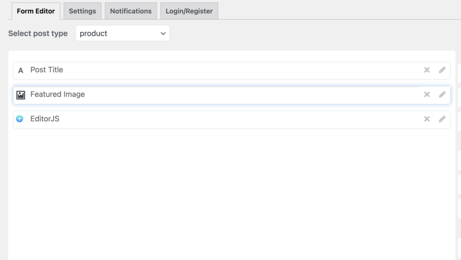Click pencil icon to edit EditorJS
Screen dimensions: 461x260
(x=442, y=119)
